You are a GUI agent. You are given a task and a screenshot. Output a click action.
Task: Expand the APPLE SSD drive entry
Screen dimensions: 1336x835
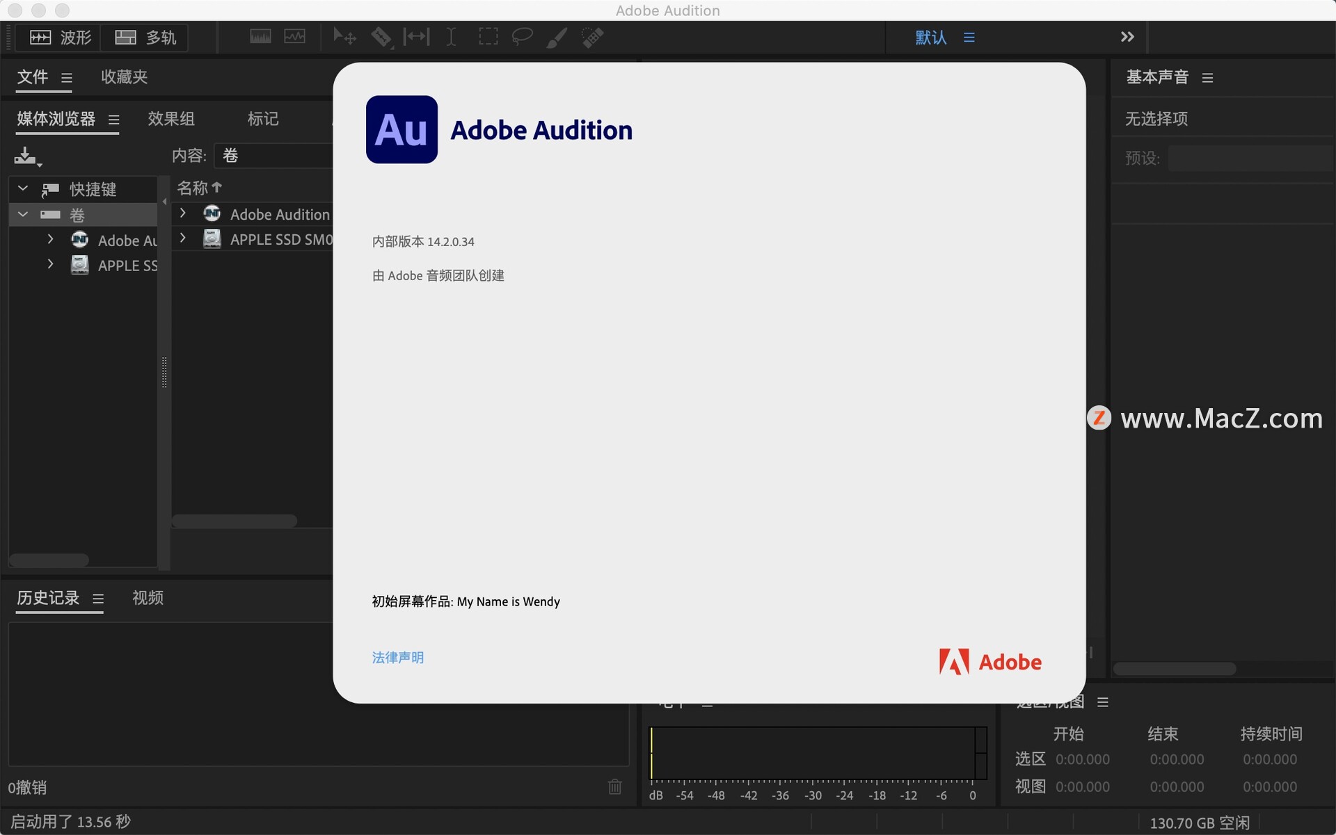(49, 265)
